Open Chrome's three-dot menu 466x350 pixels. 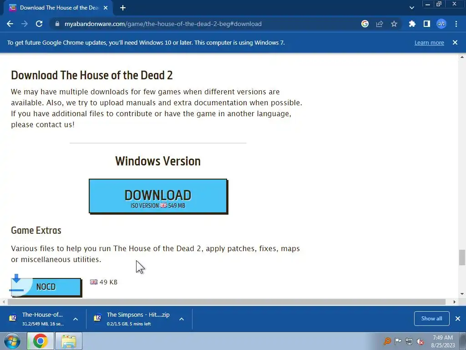(x=456, y=24)
